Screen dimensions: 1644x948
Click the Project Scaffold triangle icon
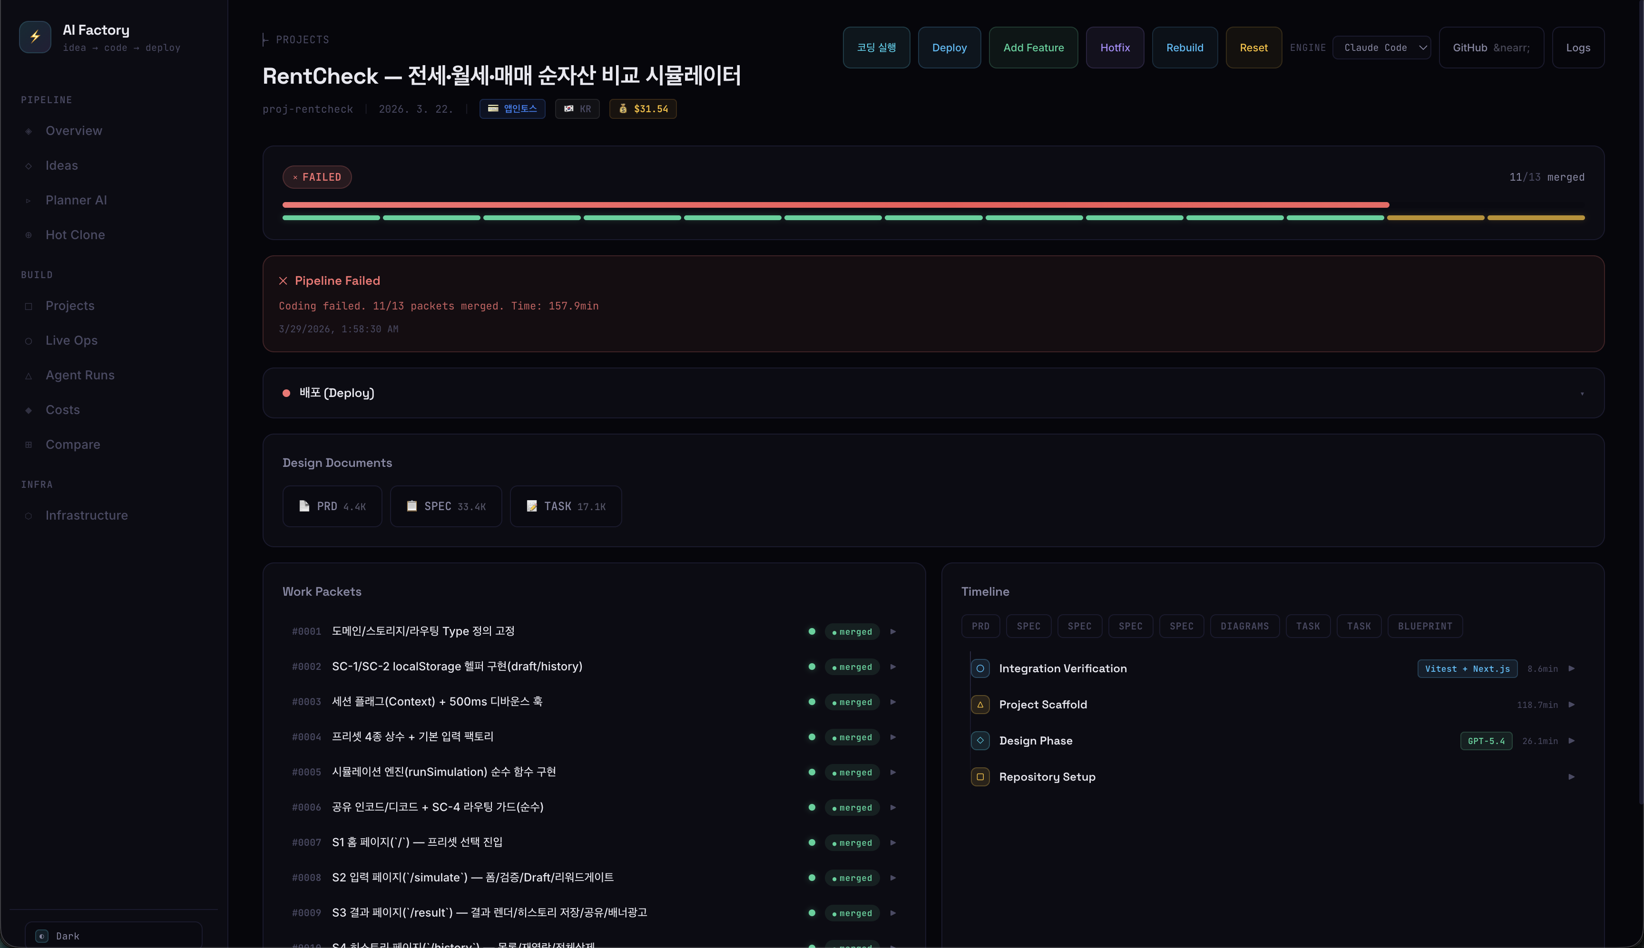pos(979,705)
